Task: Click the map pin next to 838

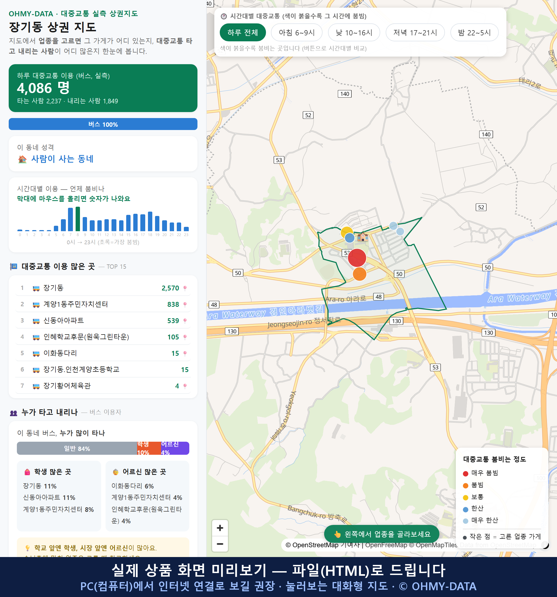Action: coord(185,305)
